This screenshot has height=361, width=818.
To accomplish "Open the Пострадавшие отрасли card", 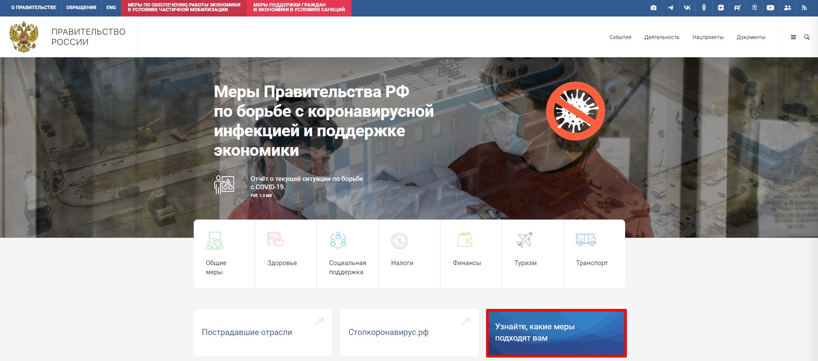I will [263, 332].
